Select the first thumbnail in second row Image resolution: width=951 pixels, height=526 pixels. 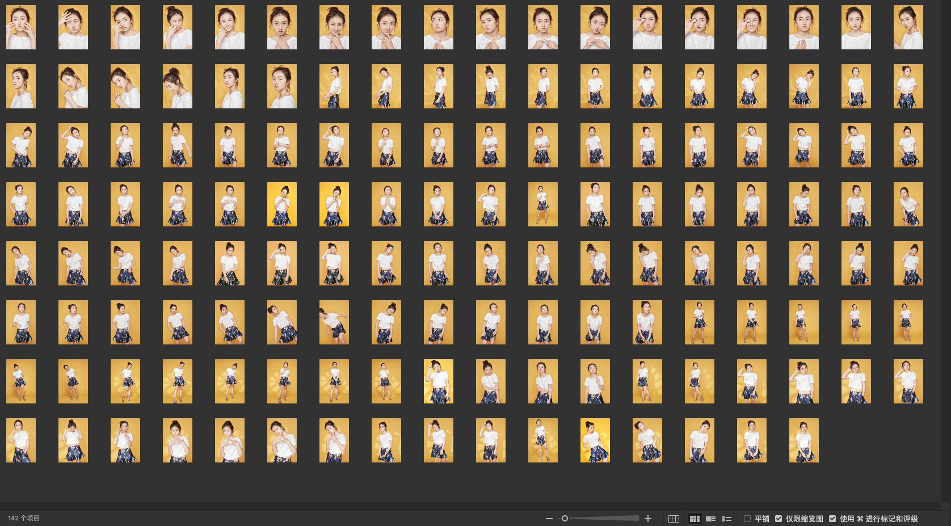click(21, 86)
